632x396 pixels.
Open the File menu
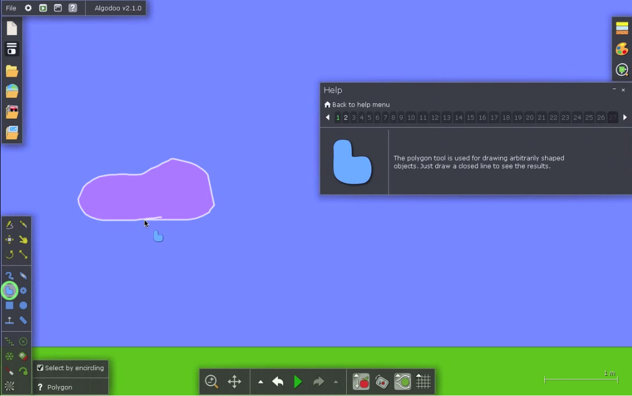click(11, 8)
